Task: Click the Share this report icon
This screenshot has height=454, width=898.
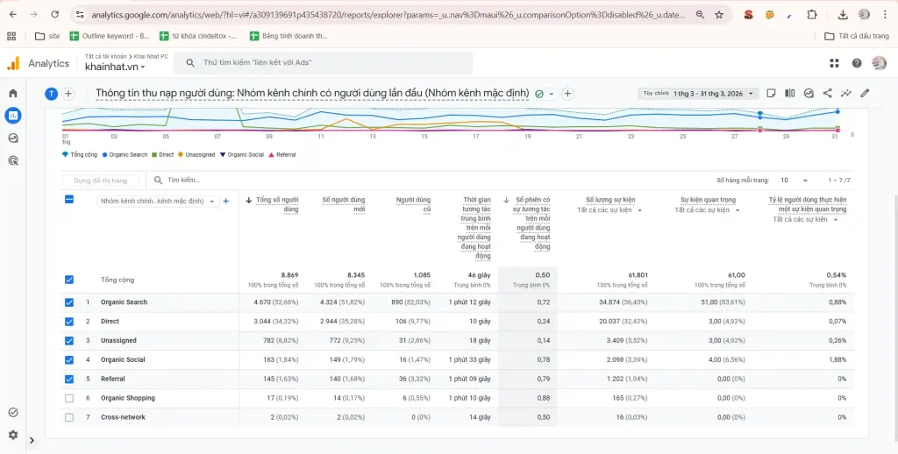Action: [827, 93]
